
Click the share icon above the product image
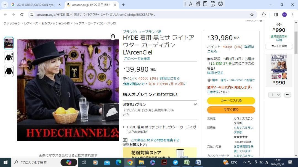coord(113,36)
